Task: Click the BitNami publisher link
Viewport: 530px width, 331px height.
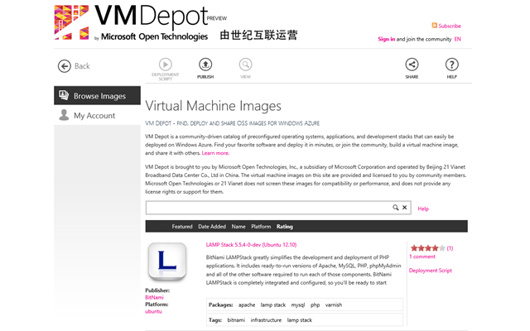Action: point(154,298)
